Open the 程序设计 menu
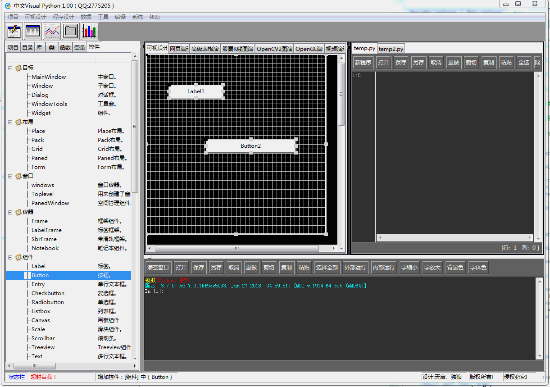550x387 pixels. [x=64, y=17]
